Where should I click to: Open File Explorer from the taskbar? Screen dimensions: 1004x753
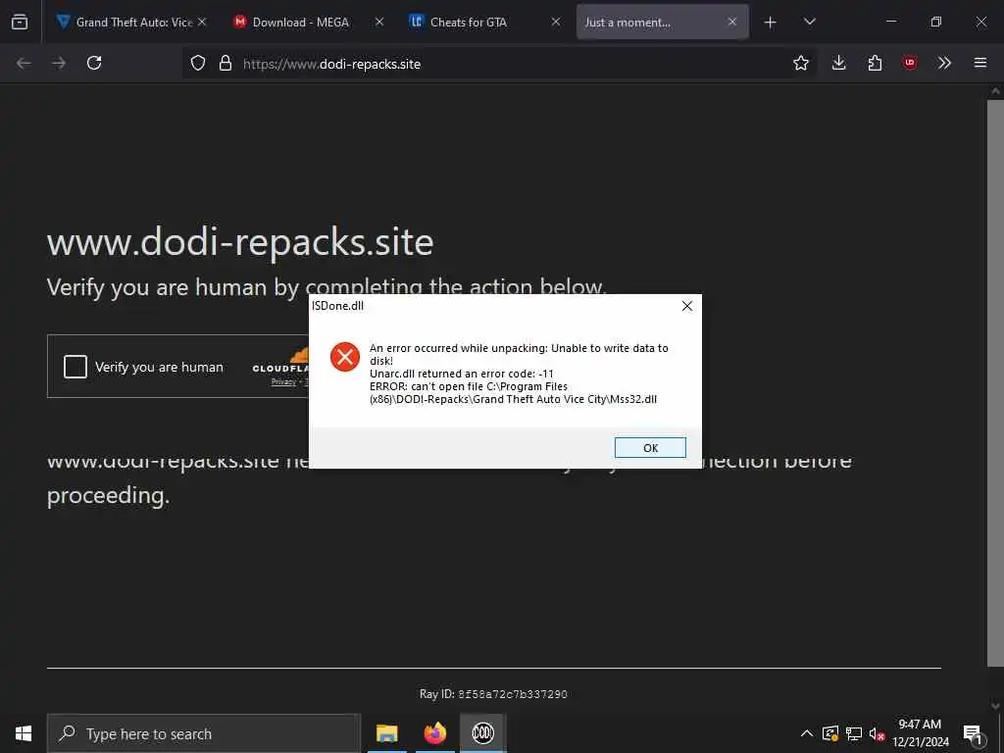(x=386, y=733)
